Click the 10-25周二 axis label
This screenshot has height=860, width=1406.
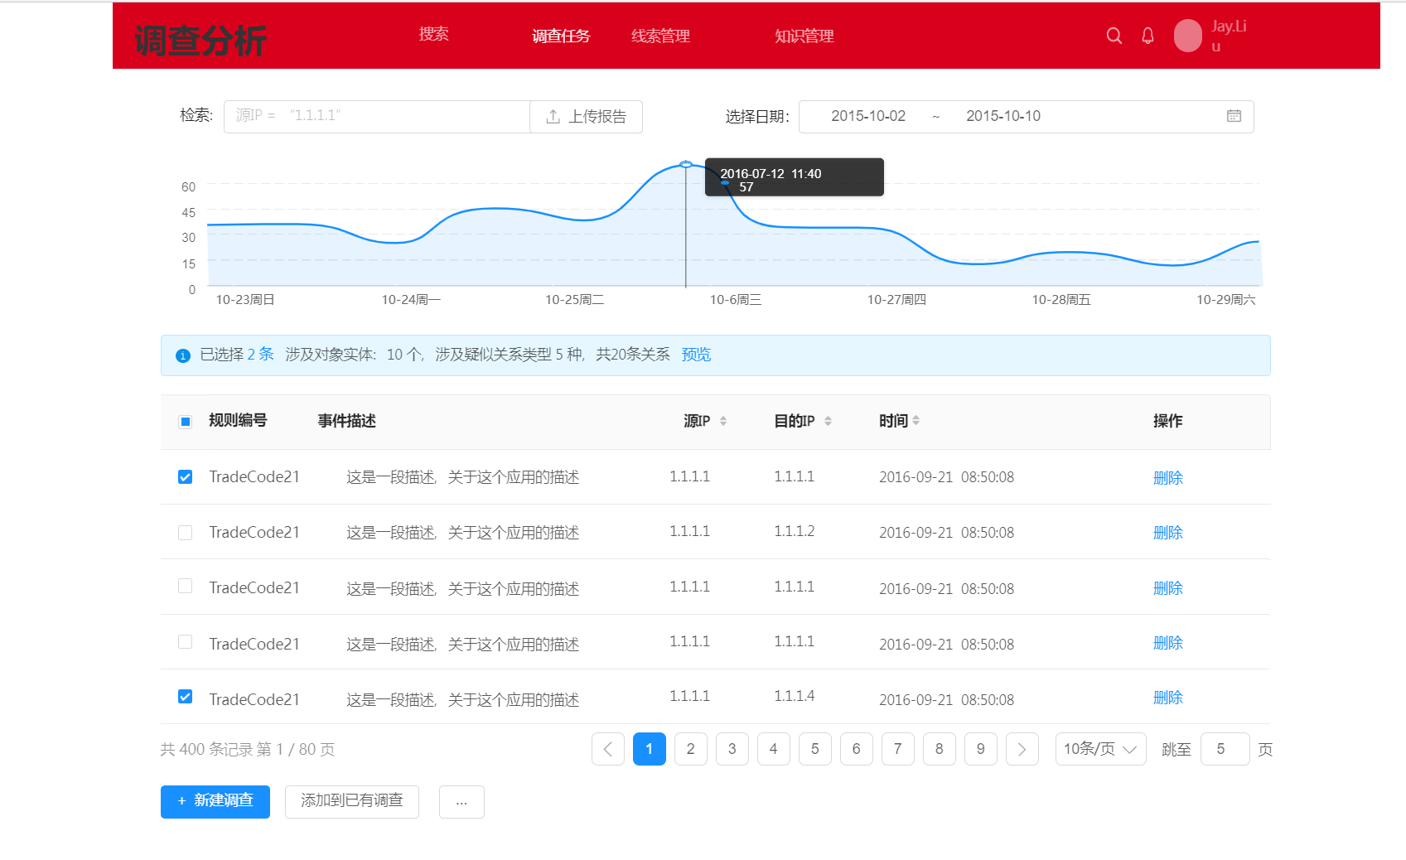pyautogui.click(x=575, y=300)
